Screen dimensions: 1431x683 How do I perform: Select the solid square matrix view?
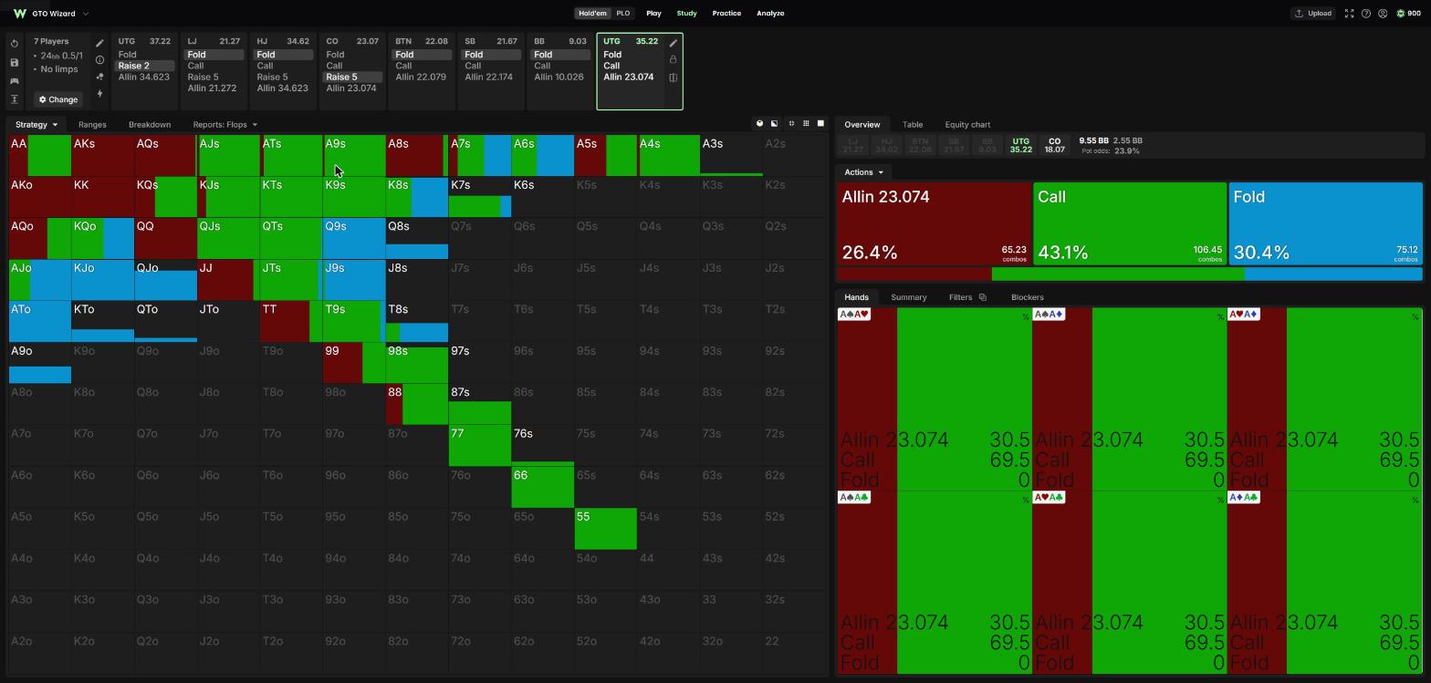pyautogui.click(x=820, y=123)
